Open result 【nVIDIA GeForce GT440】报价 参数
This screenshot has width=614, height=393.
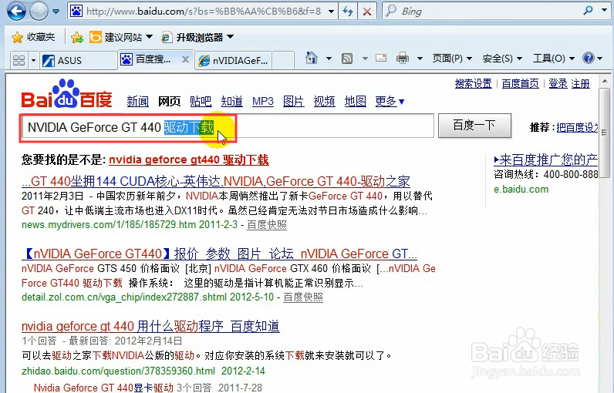click(x=219, y=254)
